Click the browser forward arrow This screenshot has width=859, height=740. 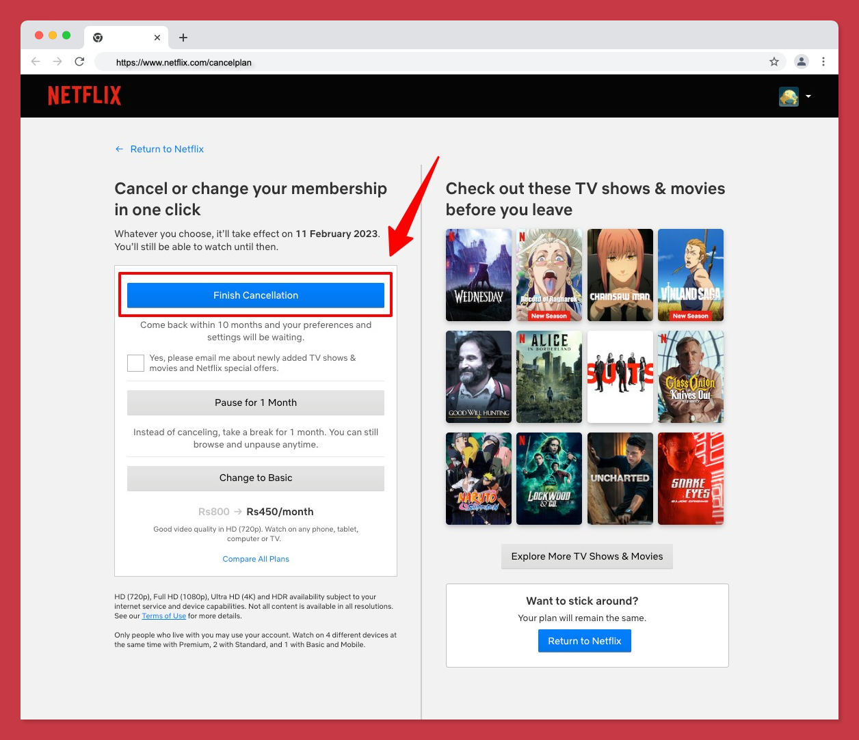pyautogui.click(x=57, y=61)
